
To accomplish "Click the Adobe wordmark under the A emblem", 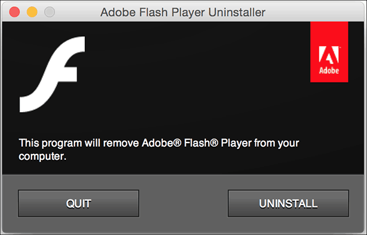I will pyautogui.click(x=329, y=70).
